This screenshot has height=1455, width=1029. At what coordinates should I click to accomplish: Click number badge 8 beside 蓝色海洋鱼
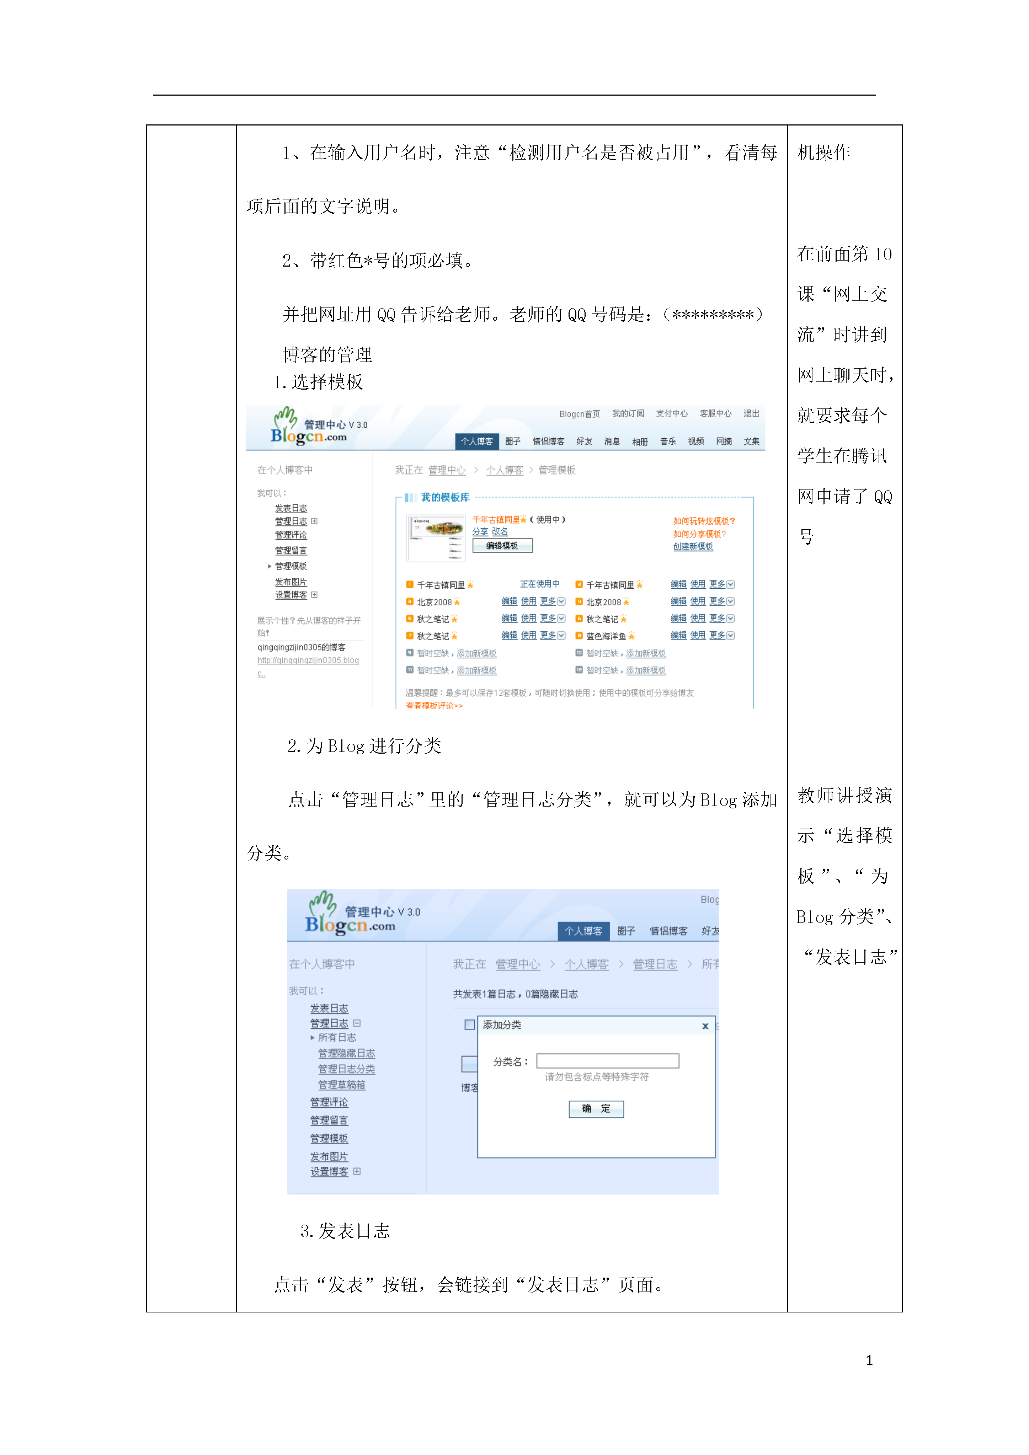click(x=579, y=636)
